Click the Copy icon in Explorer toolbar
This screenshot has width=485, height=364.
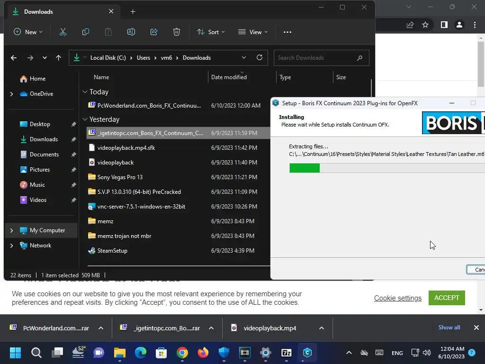[x=85, y=32]
